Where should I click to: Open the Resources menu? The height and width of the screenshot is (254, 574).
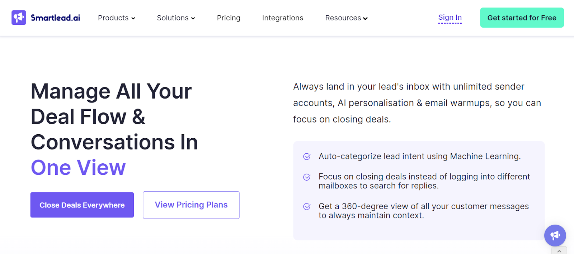343,18
